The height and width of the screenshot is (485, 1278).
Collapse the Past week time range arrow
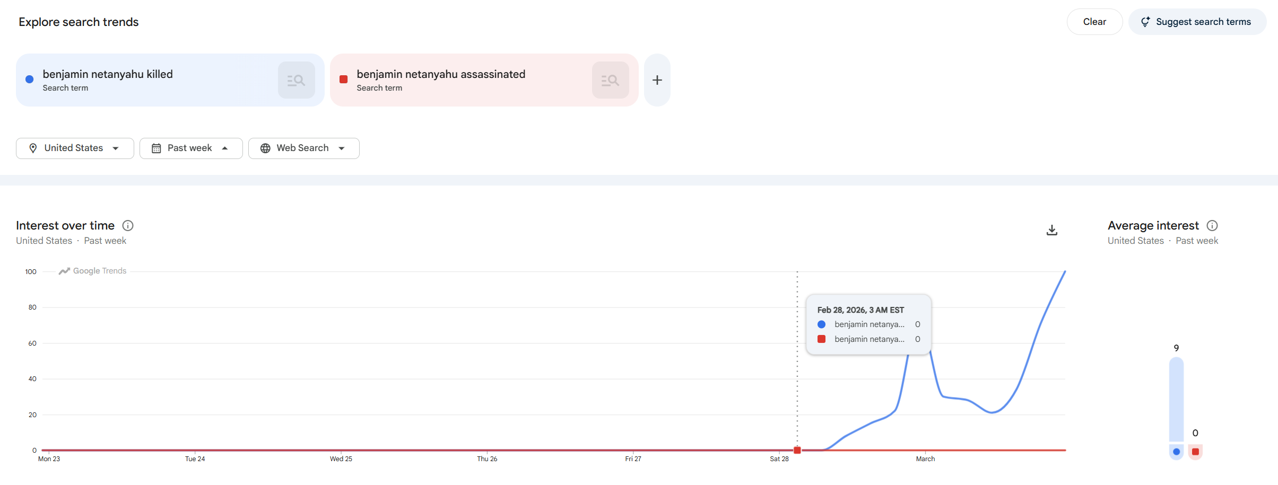[x=225, y=148]
